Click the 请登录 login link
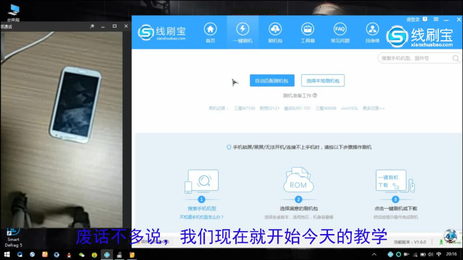The width and height of the screenshot is (463, 260). (x=413, y=20)
